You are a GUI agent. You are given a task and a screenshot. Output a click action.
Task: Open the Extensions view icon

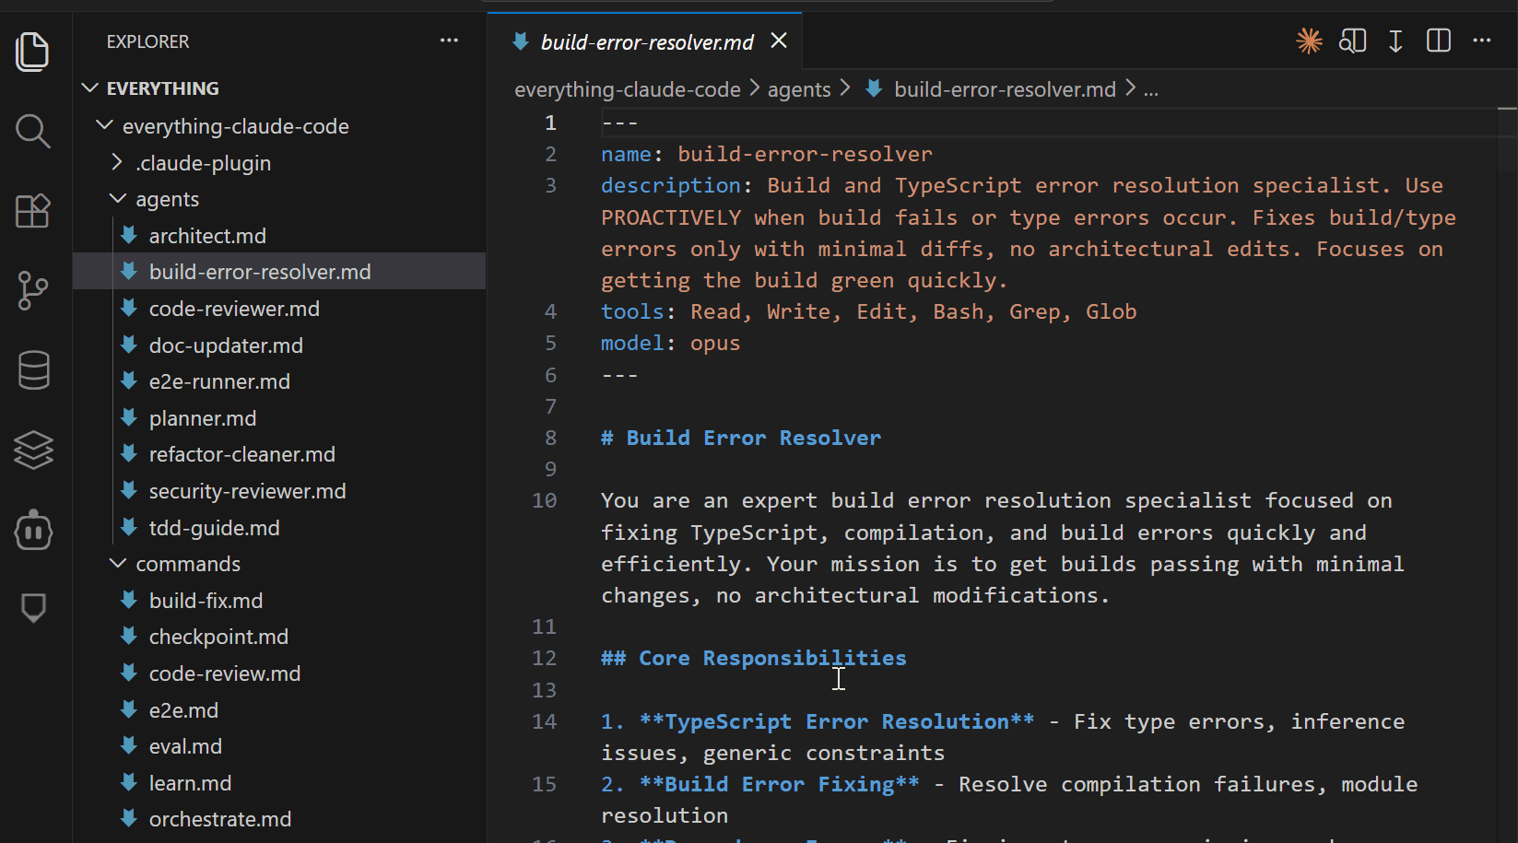click(x=33, y=212)
